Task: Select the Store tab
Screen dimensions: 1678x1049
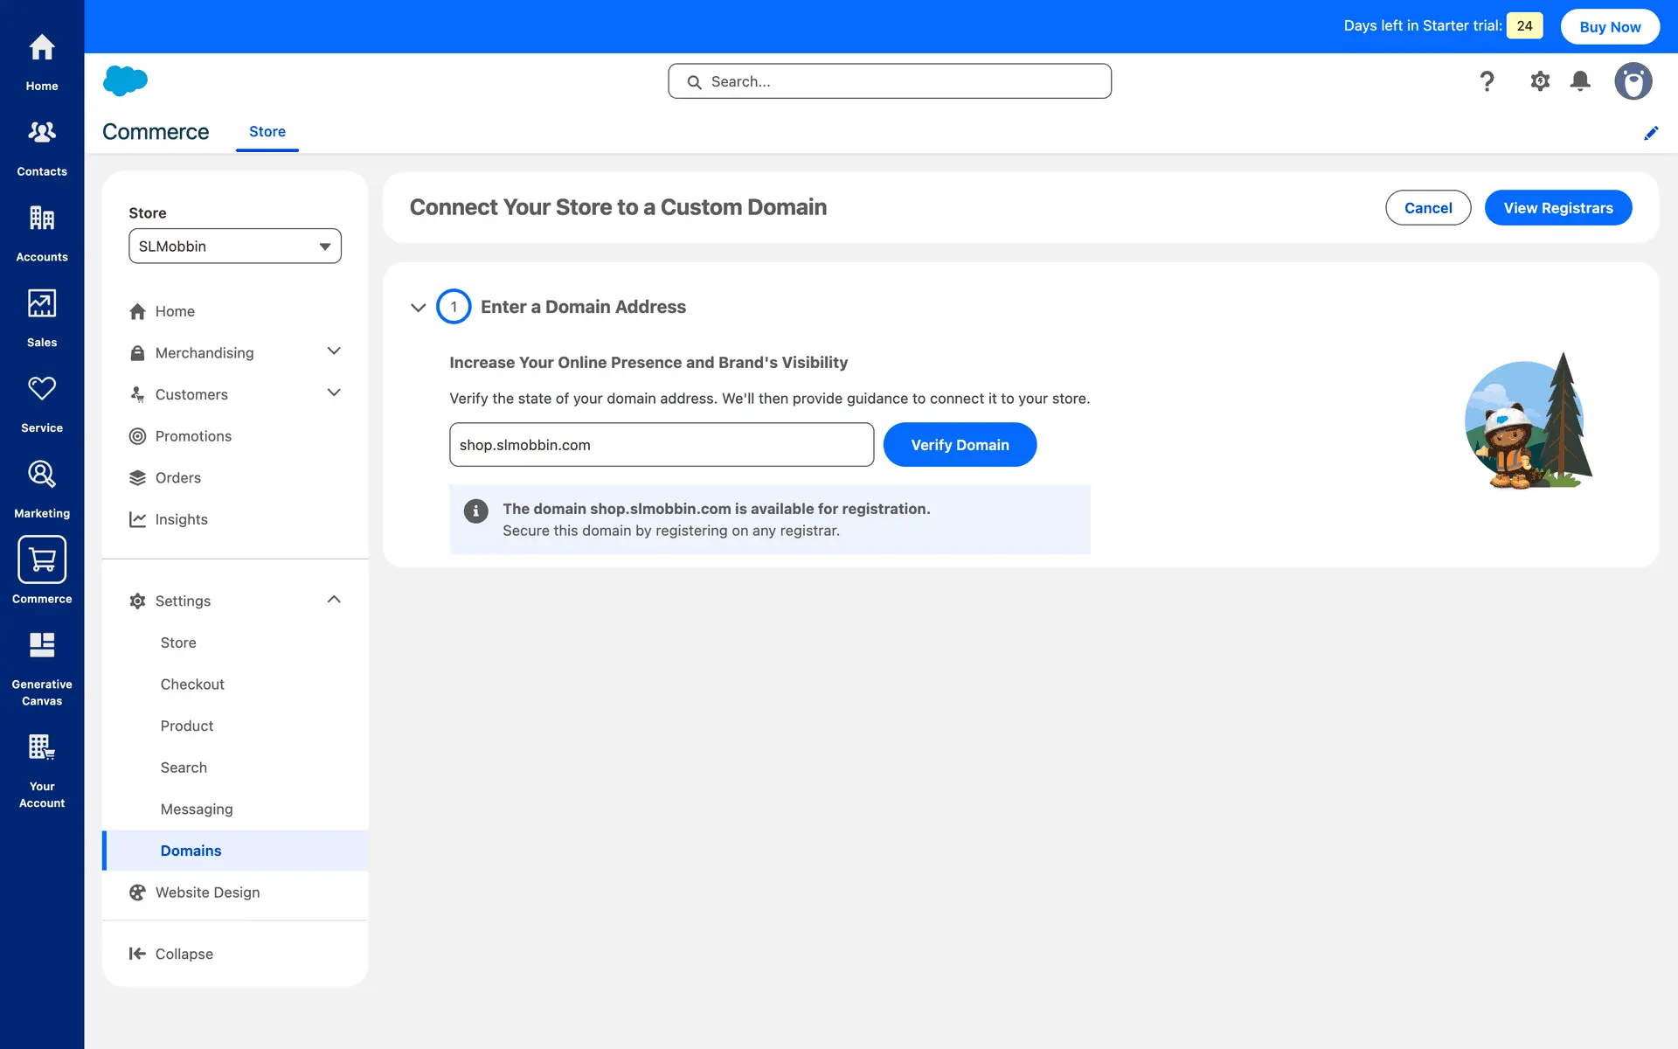Action: tap(267, 132)
